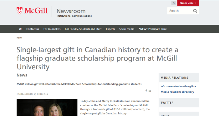Screen dimensions: 219x116
Task: Open the *NEW* Principal's Prize page
Action: 153,29
